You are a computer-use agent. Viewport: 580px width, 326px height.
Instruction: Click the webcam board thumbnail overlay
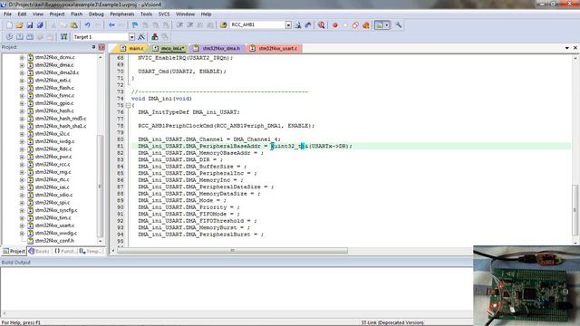[527, 285]
